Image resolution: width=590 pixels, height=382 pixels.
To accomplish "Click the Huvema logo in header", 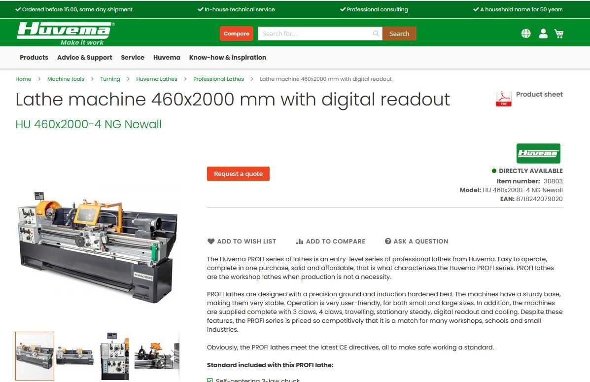I will [x=66, y=33].
